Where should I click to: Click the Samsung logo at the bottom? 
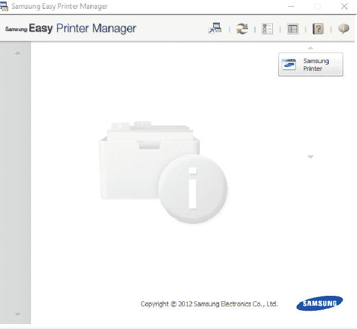320,303
